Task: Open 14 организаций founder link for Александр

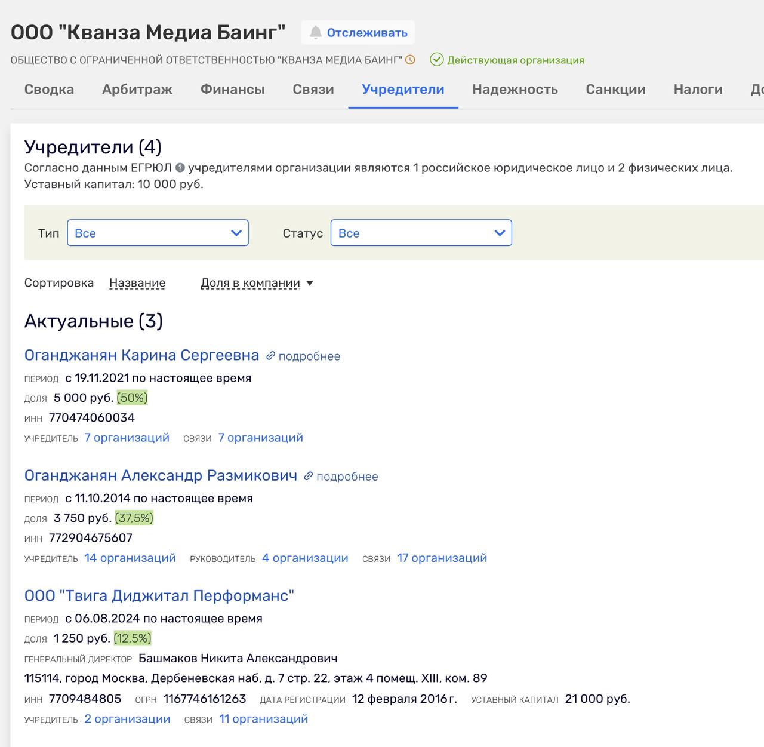Action: 130,558
